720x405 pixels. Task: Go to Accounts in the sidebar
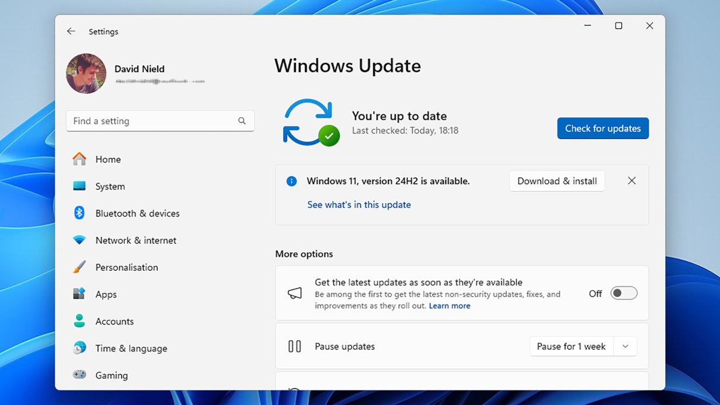79,321
